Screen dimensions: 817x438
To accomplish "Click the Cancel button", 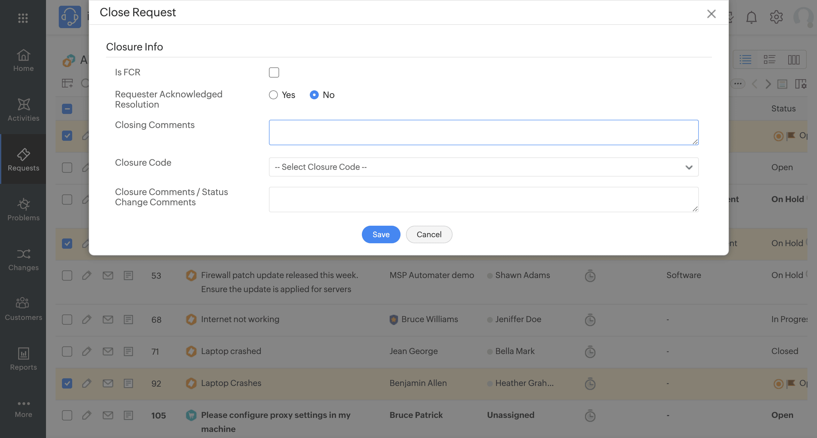I will [429, 234].
